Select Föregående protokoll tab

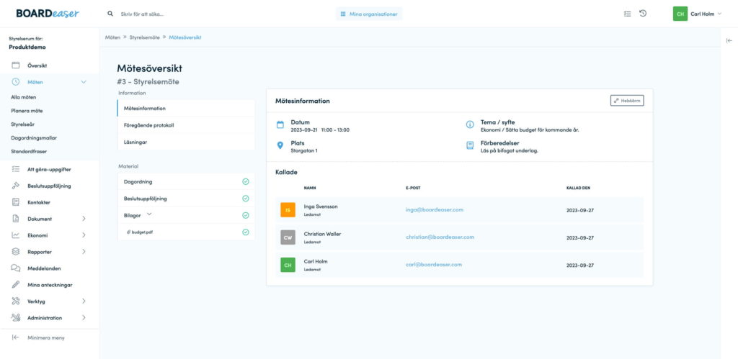click(x=148, y=125)
